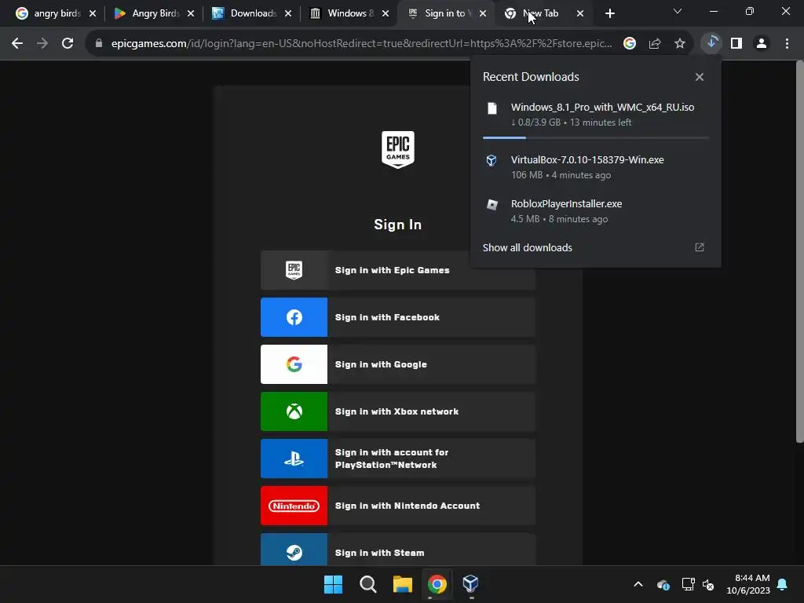The width and height of the screenshot is (804, 603).
Task: Sign in with Steam
Action: coord(398,550)
